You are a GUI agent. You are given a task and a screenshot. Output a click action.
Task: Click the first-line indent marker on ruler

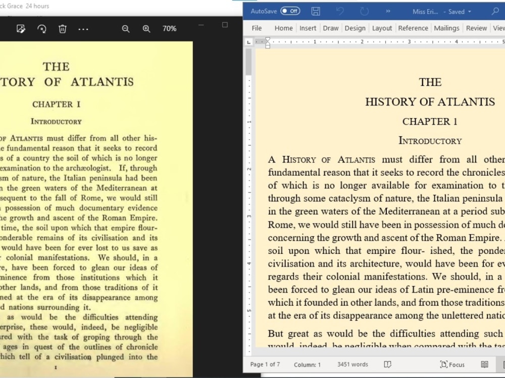point(267,40)
